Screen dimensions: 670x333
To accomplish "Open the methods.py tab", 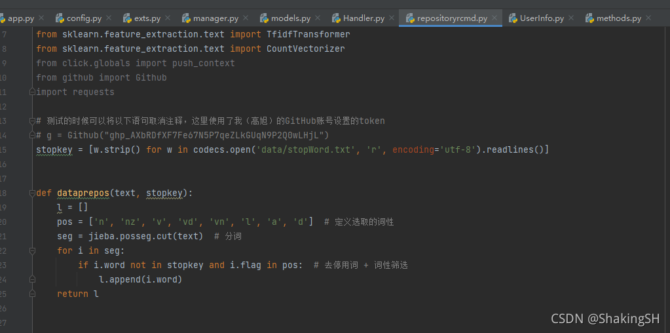I will (619, 18).
